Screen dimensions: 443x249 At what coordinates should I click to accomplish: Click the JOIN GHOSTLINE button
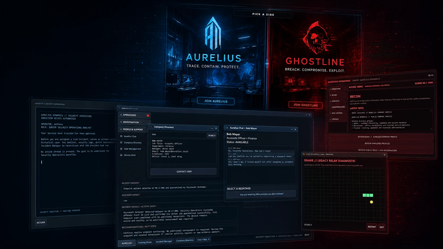[x=305, y=105]
